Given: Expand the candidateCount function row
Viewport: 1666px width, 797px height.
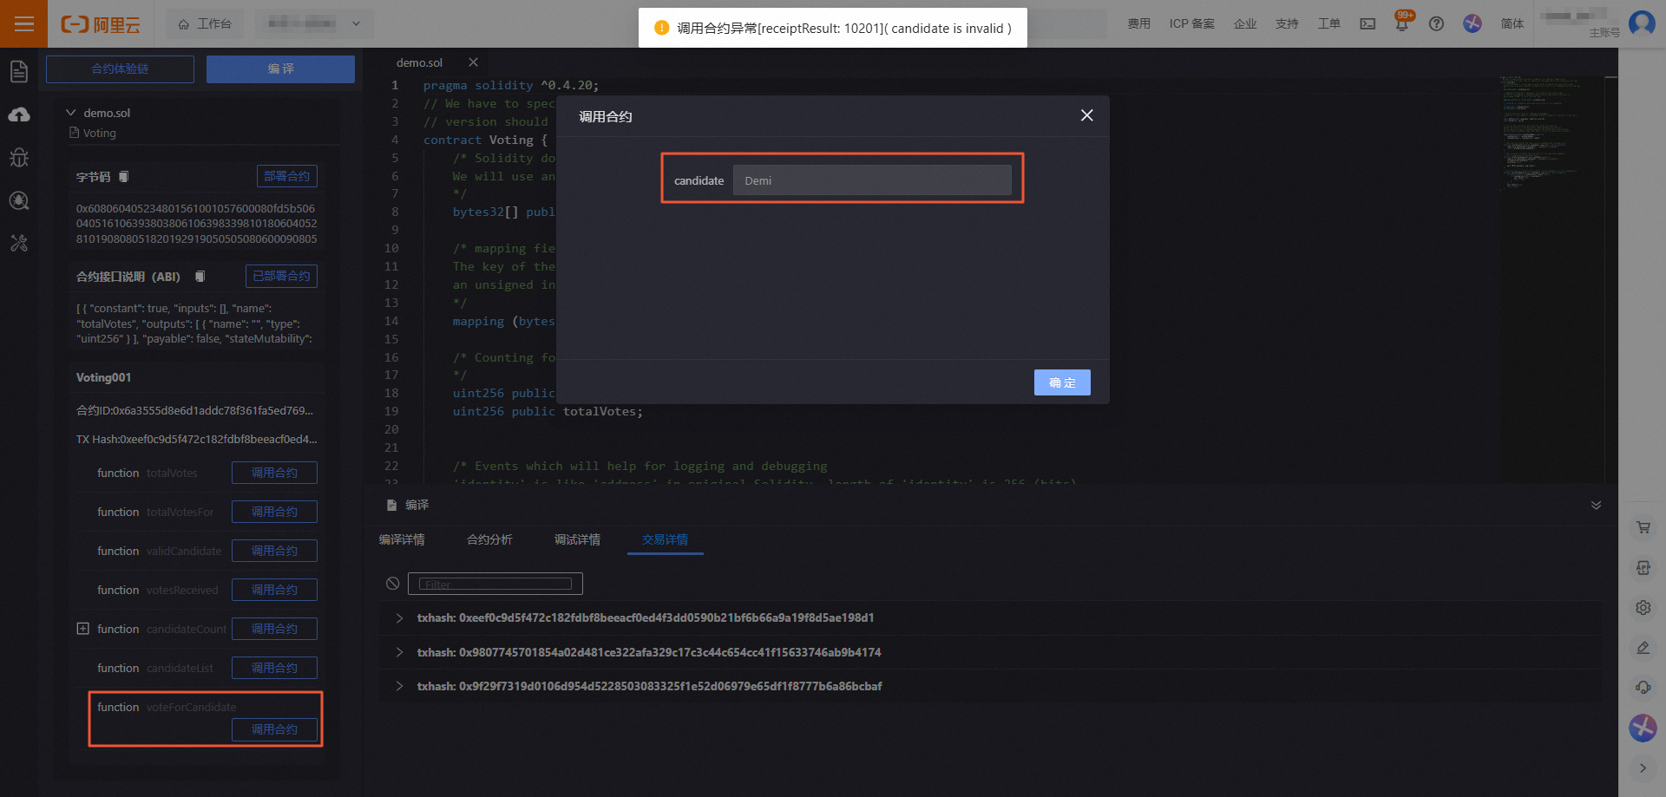Looking at the screenshot, I should coord(83,629).
